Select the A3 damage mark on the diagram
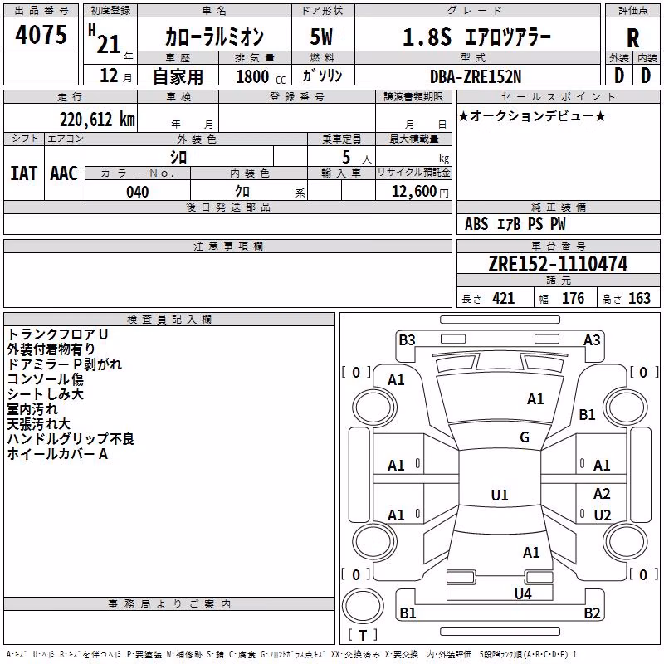Viewport: 664px width, 664px height. (592, 340)
